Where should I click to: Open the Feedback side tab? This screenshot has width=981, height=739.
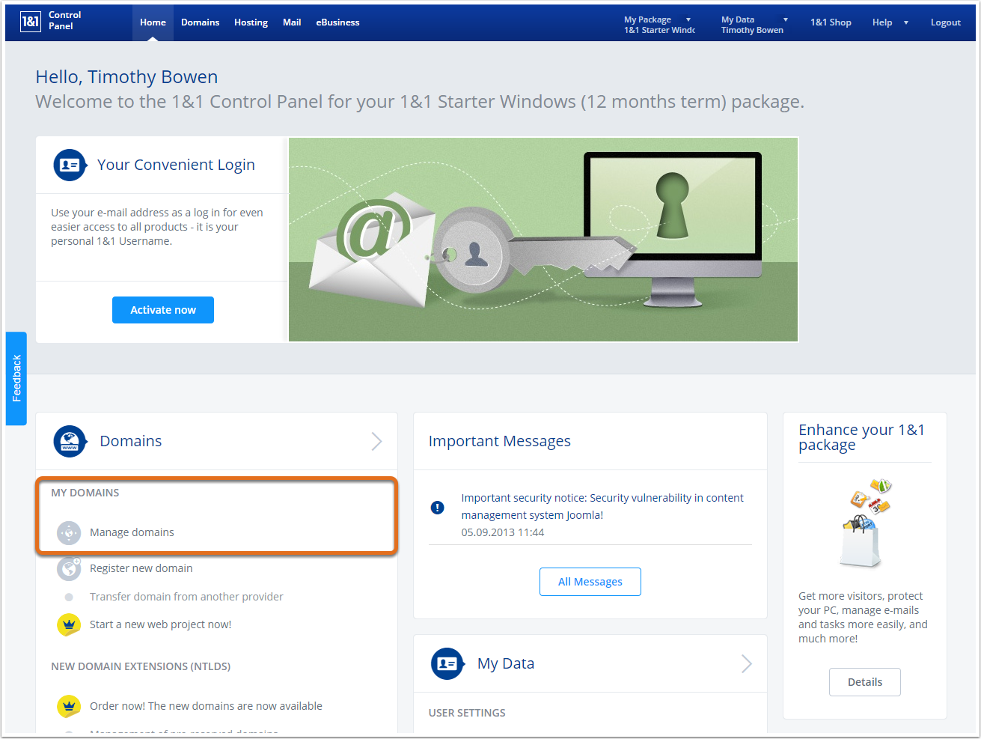(16, 378)
